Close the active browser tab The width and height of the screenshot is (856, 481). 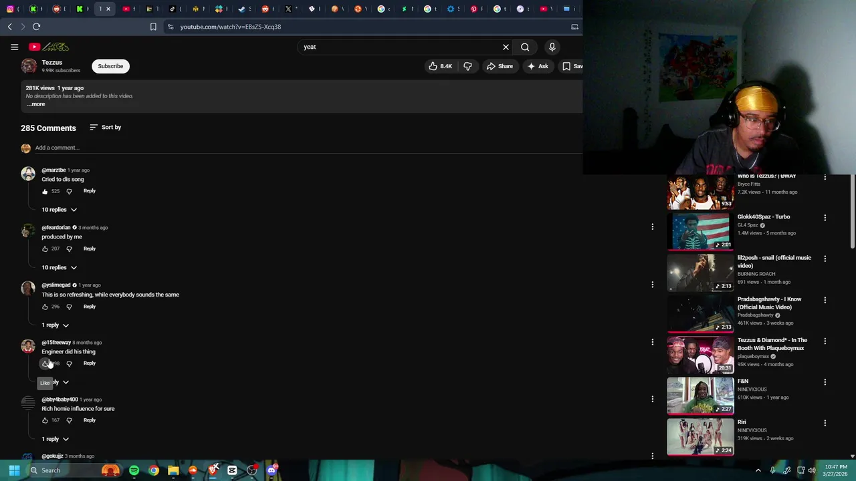[x=108, y=9]
